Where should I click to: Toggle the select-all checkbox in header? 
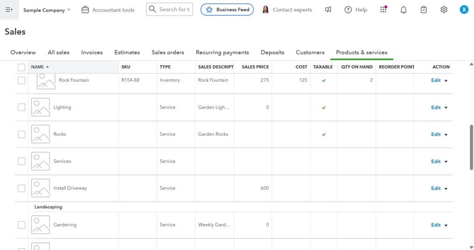coord(21,67)
